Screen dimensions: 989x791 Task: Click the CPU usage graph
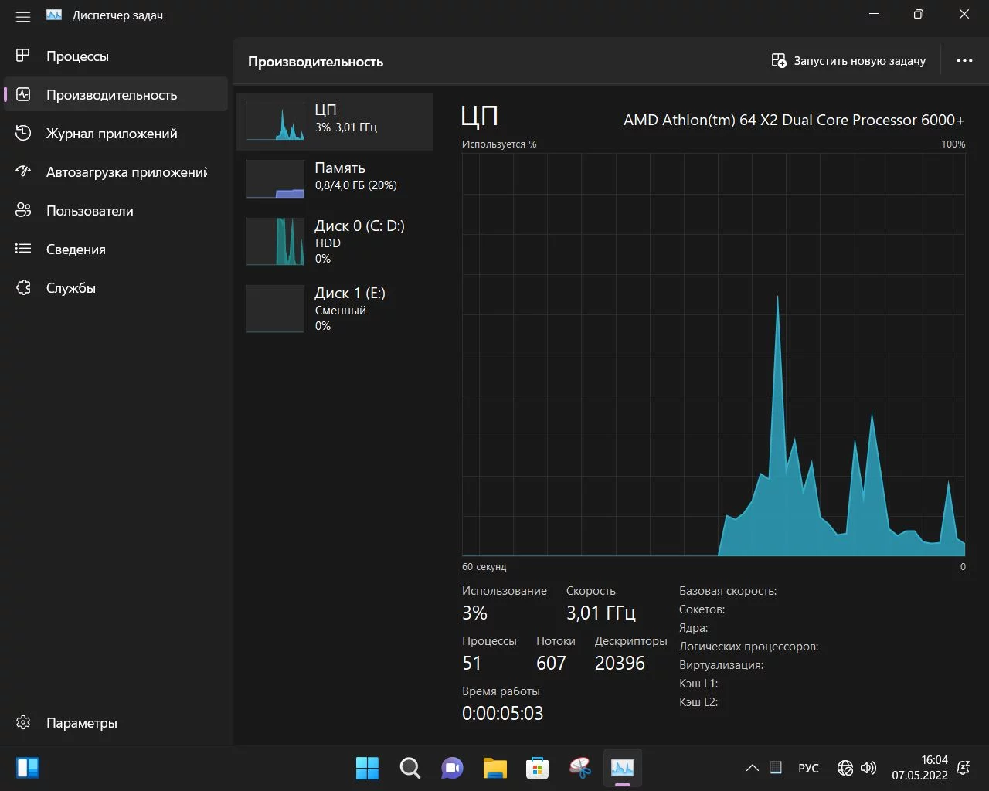713,354
